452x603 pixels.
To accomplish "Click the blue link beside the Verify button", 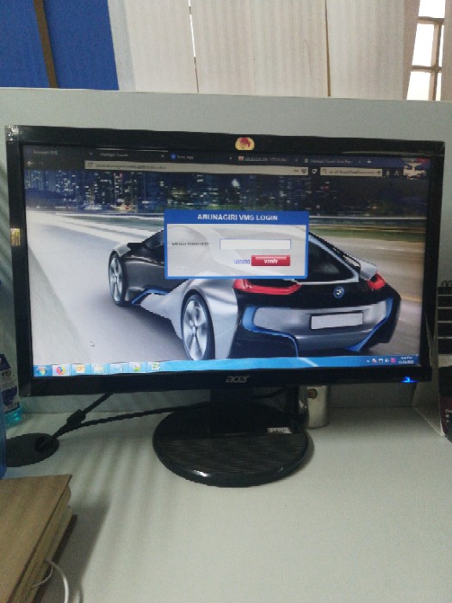I will tap(242, 262).
